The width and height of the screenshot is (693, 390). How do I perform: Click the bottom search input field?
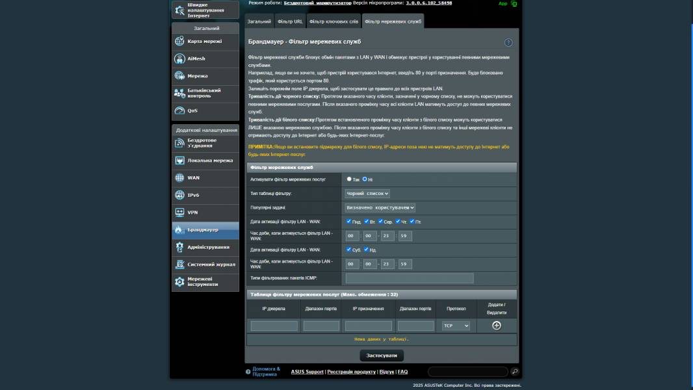468,371
